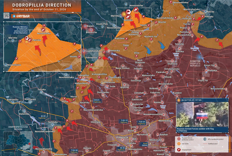Click the 'DOBROPILLIA DIRECTION' title
The width and height of the screenshot is (232, 156).
pyautogui.click(x=42, y=5)
